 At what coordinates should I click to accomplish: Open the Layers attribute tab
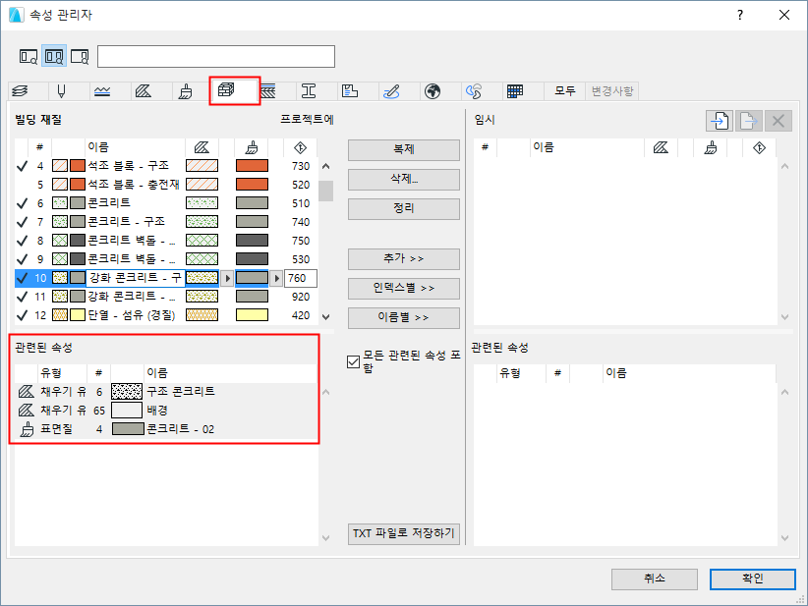(22, 90)
